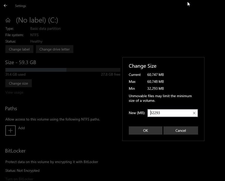Click the Change drive letter button
The width and height of the screenshot is (225, 181).
55,49
